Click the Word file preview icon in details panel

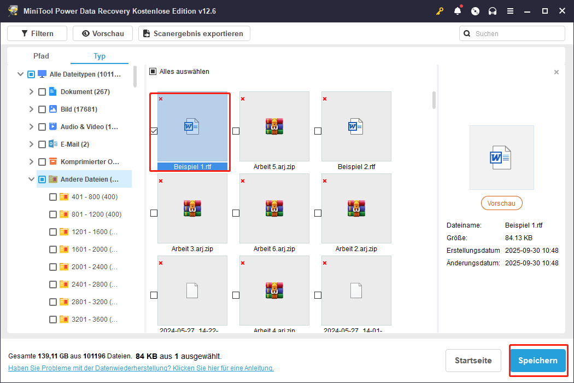501,158
